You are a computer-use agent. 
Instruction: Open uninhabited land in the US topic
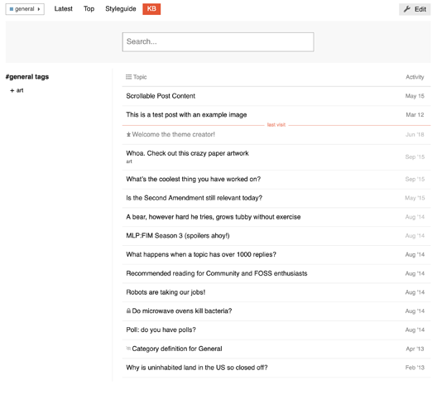197,368
